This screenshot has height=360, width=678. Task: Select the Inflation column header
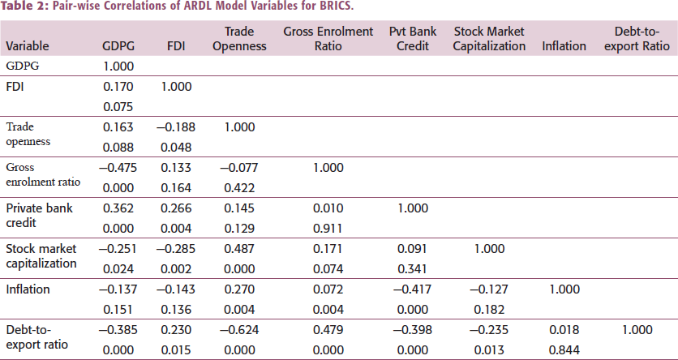point(564,46)
